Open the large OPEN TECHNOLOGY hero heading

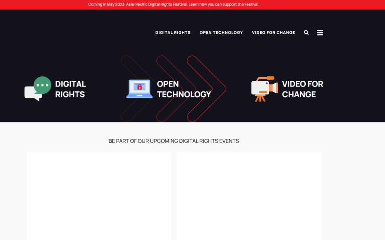184,89
